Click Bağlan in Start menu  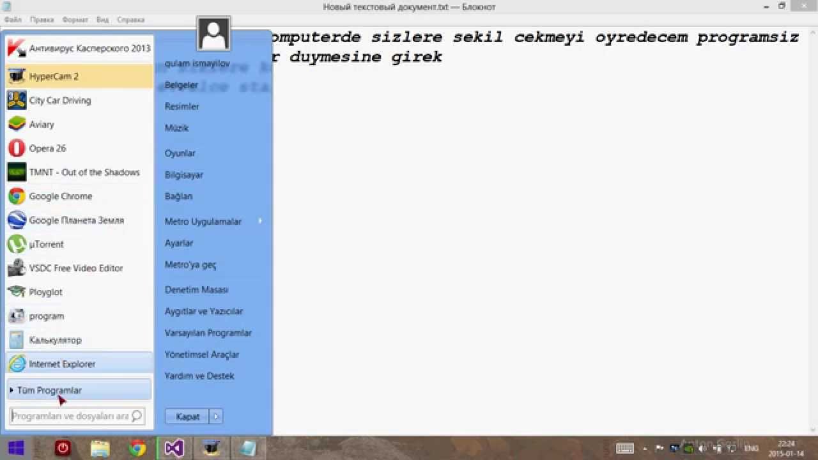pyautogui.click(x=179, y=196)
